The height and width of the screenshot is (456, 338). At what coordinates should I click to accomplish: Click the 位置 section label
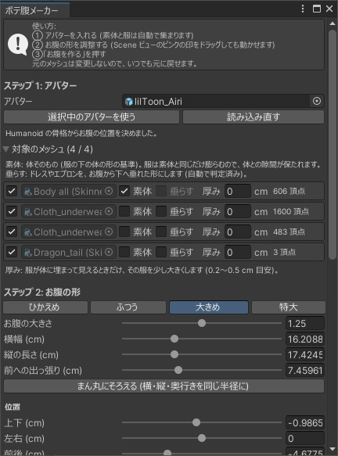13,407
